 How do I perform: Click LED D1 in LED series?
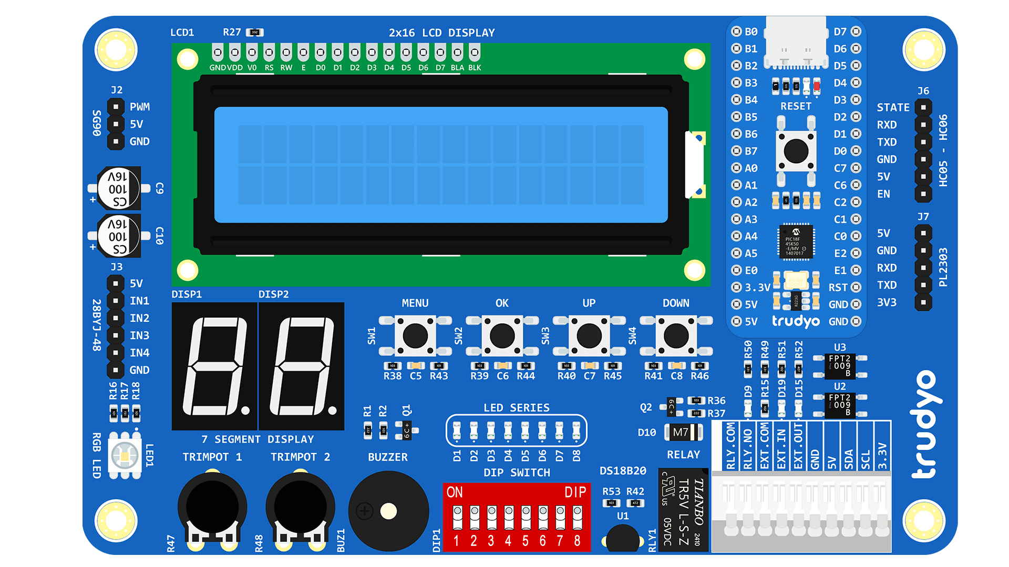click(457, 430)
